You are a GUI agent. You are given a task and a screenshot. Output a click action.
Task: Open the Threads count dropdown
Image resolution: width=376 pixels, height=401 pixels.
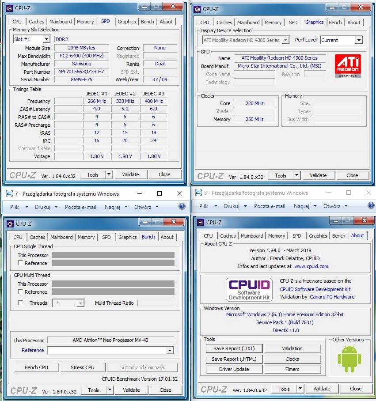click(x=80, y=303)
